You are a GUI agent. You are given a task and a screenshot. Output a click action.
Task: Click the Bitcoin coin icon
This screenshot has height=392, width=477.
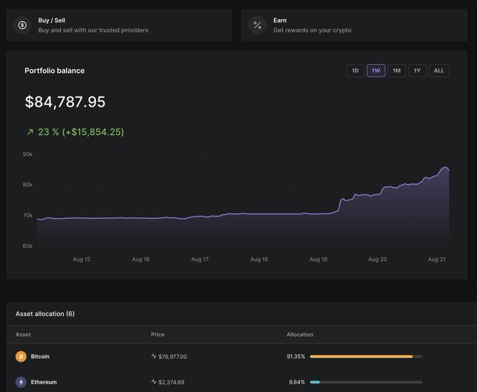click(x=21, y=356)
